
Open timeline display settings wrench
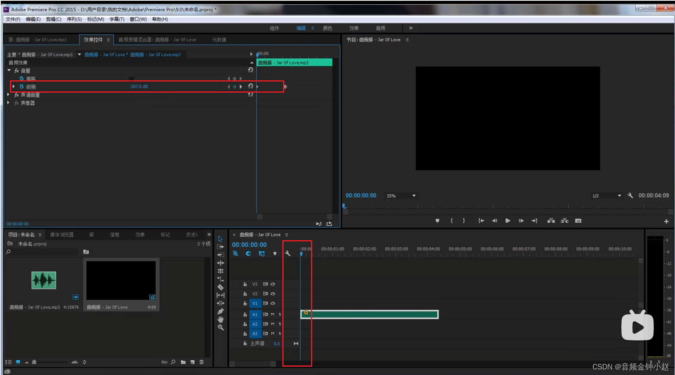pos(288,253)
